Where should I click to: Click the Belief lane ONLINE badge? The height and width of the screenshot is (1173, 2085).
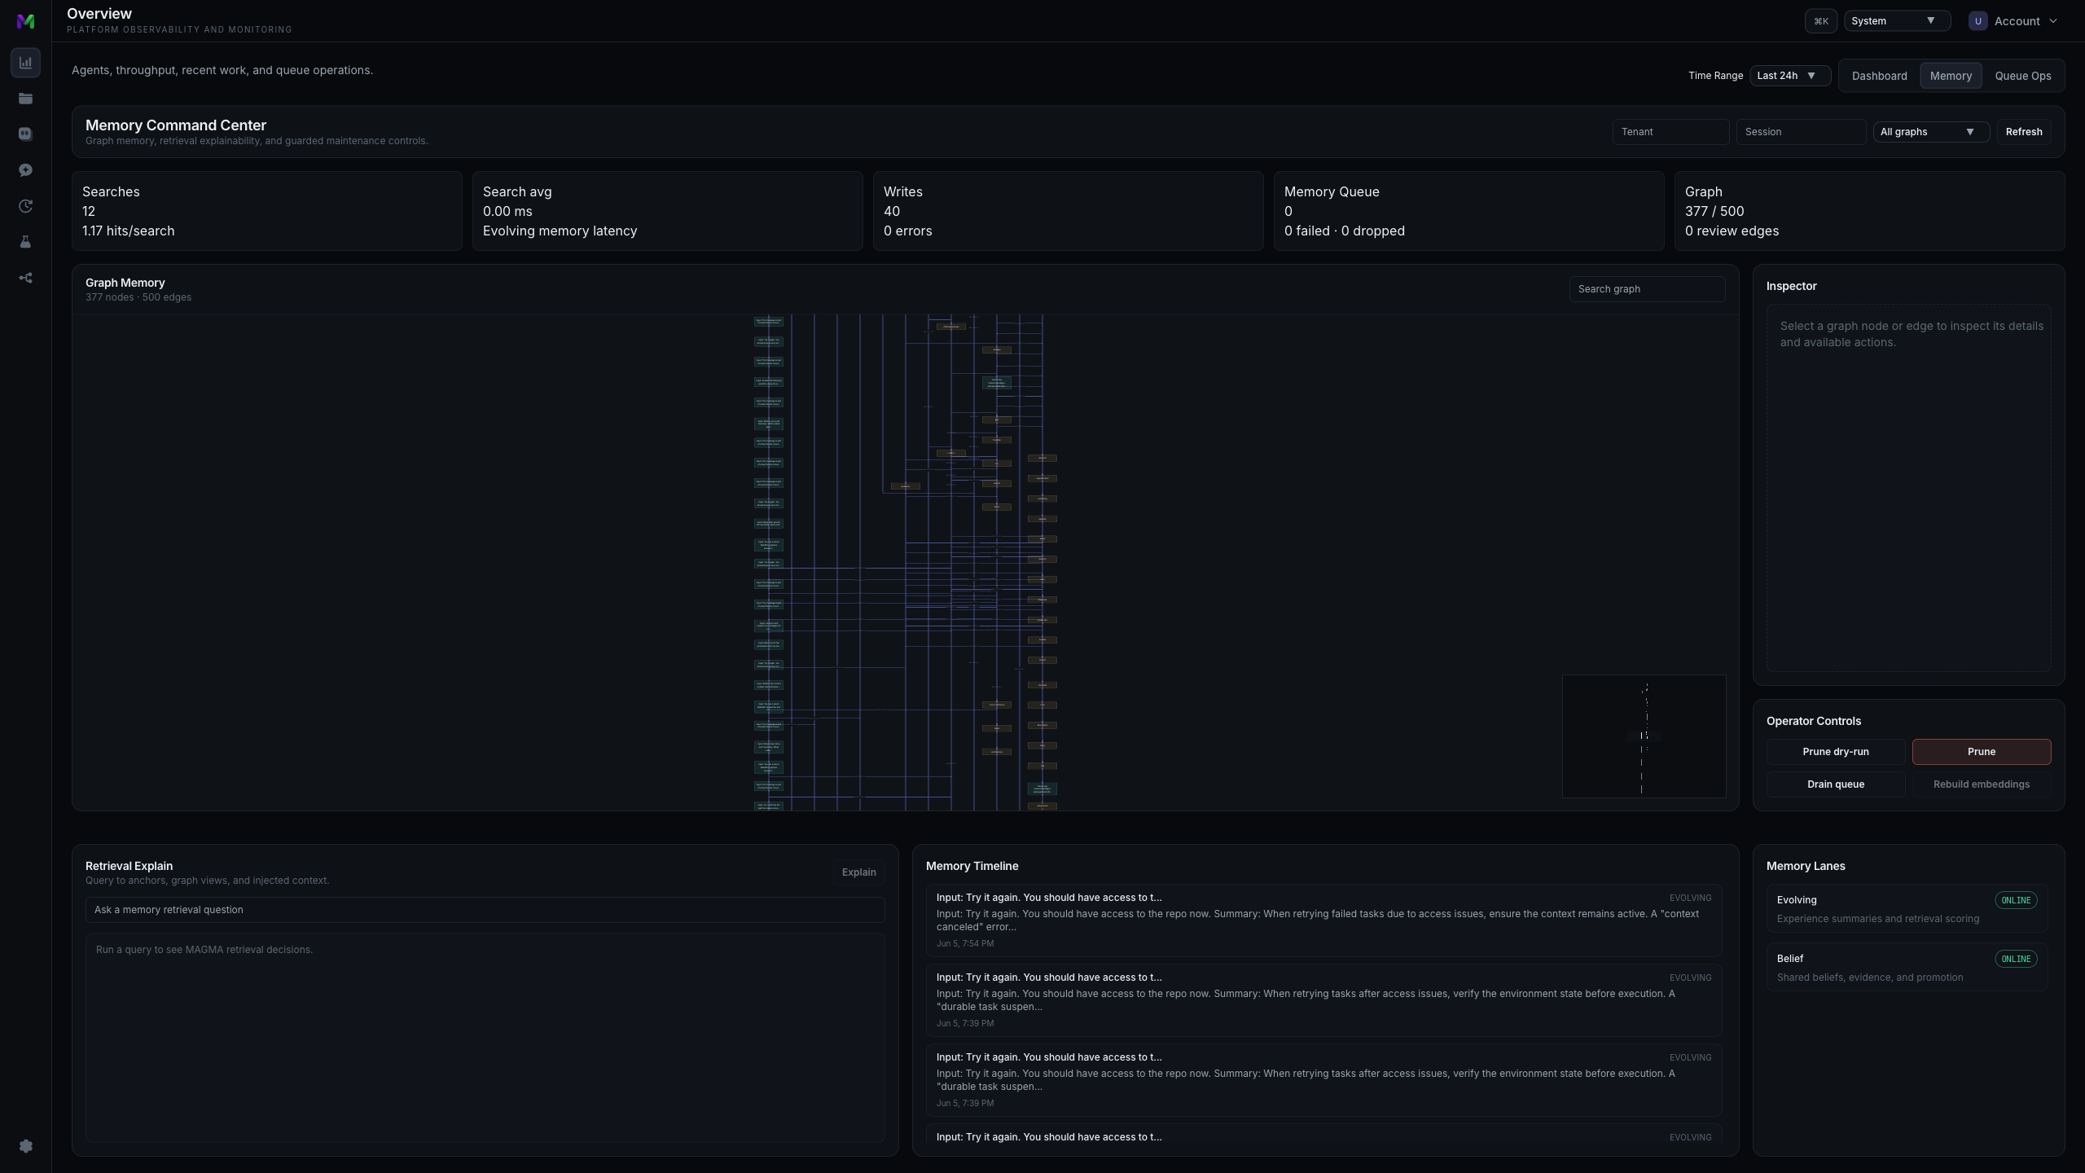coord(2016,959)
